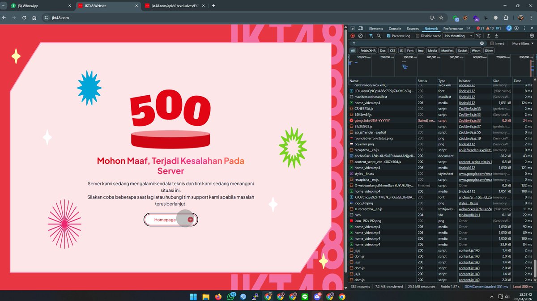Filter requests by Fetch/XHR

[368, 51]
